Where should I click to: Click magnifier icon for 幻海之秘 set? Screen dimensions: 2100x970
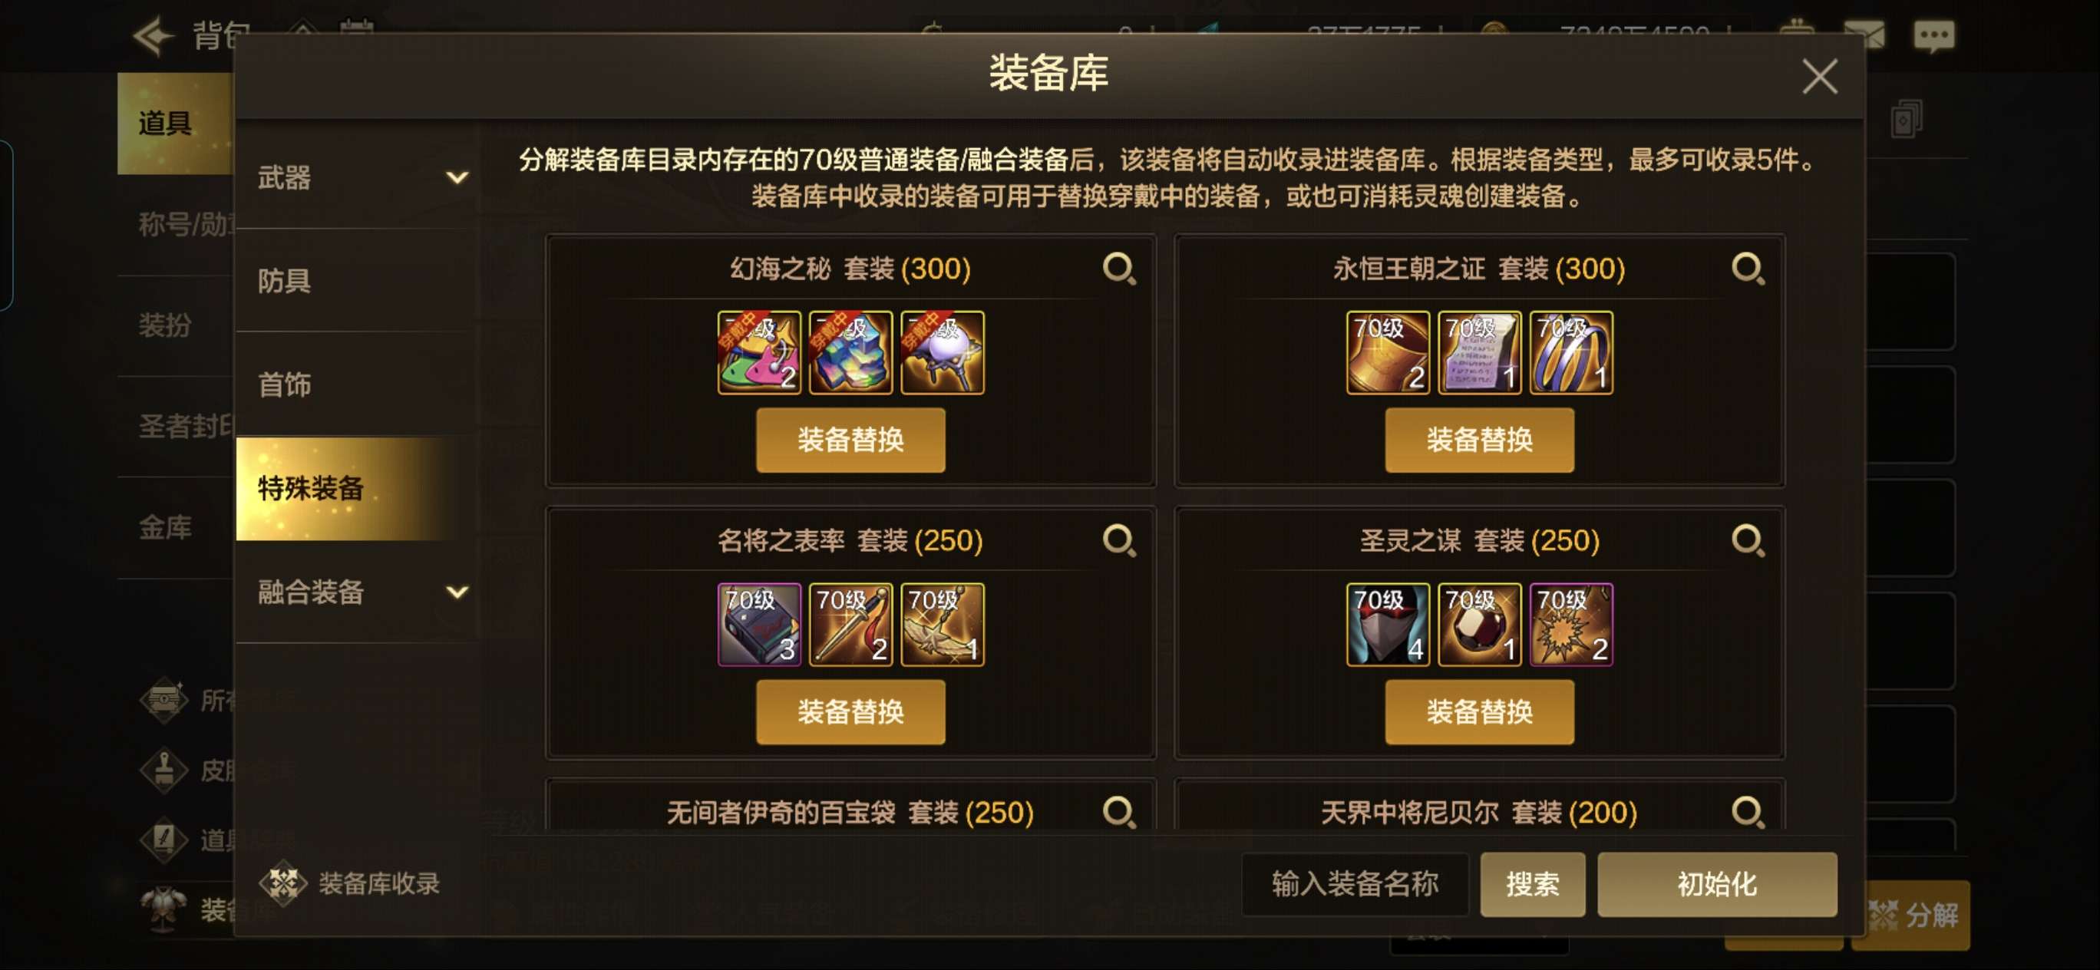click(1119, 269)
